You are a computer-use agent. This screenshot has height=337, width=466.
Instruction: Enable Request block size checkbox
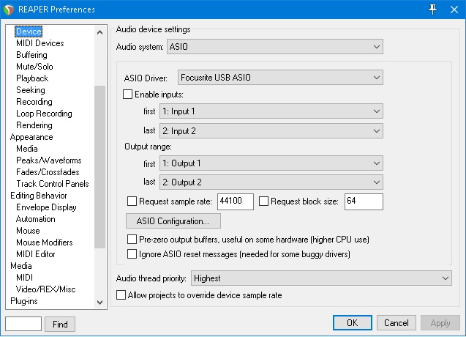coord(263,201)
